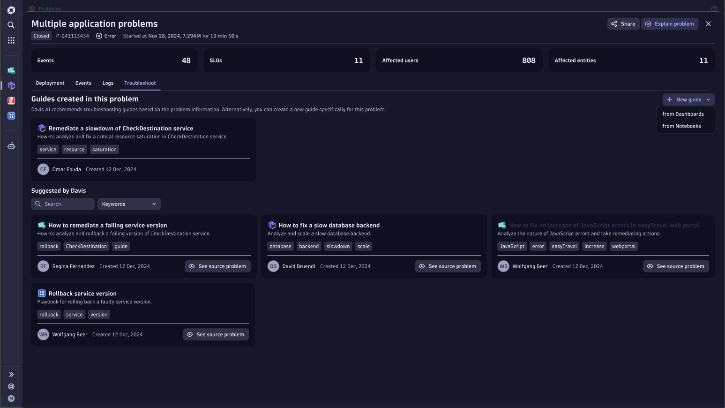Expand the collapsed sidebar with double chevron
This screenshot has height=408, width=725.
click(x=11, y=374)
